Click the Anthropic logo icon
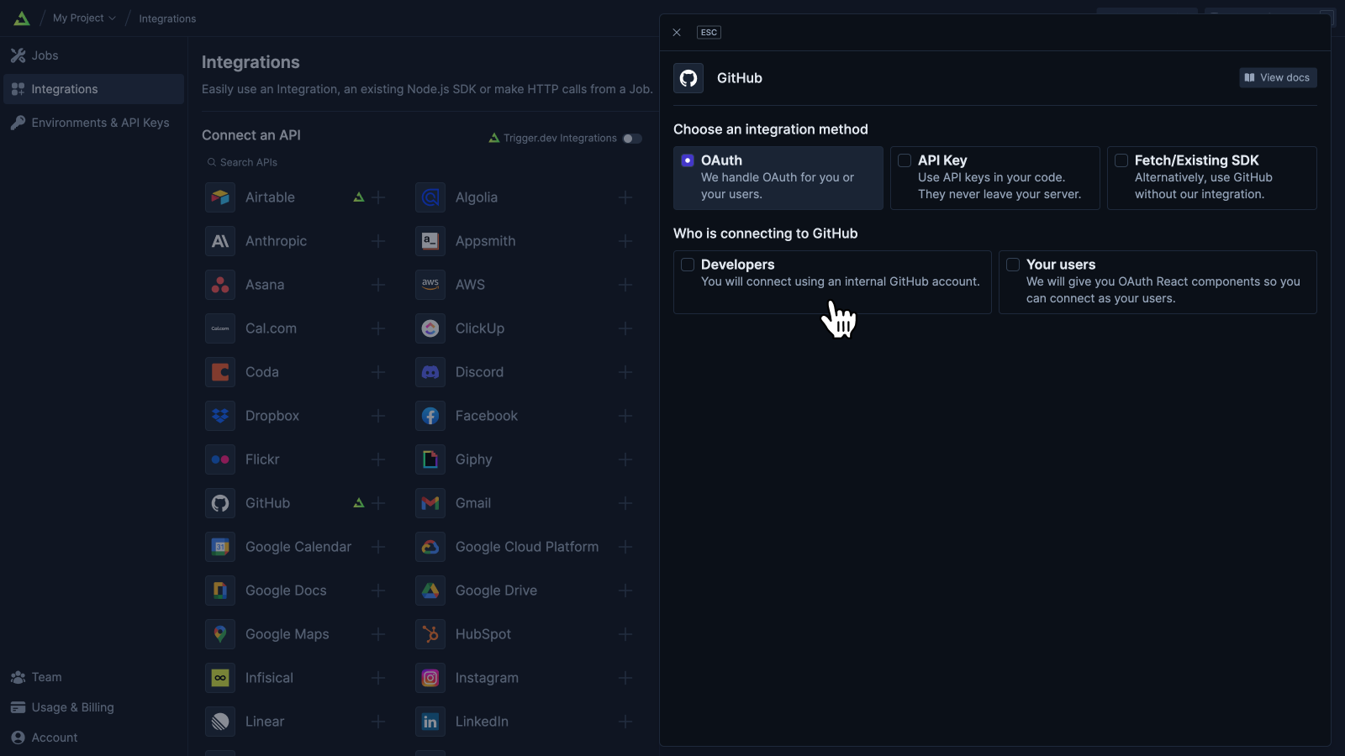 click(220, 241)
